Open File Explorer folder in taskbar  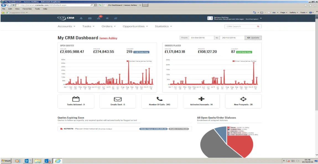38,161
